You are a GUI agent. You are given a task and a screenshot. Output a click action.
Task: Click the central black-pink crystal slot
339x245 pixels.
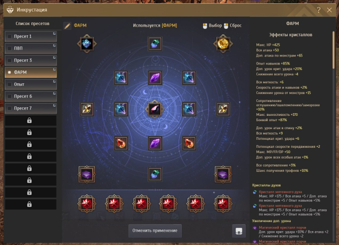click(x=155, y=109)
